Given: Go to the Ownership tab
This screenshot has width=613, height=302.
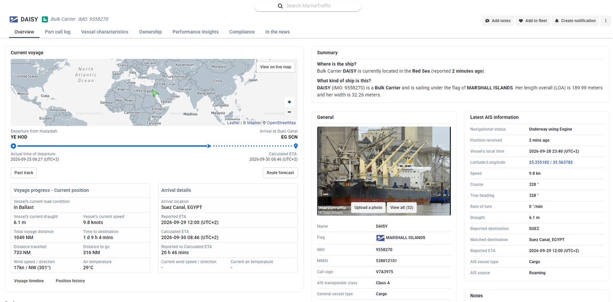Looking at the screenshot, I should pos(150,32).
